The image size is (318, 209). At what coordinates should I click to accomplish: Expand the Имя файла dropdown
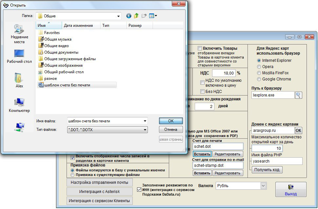[145, 121]
